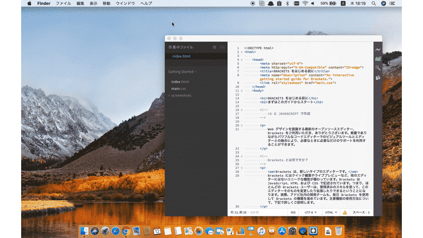Open Spotlight search in the menu bar
The width and height of the screenshot is (423, 238).
[x=374, y=4]
